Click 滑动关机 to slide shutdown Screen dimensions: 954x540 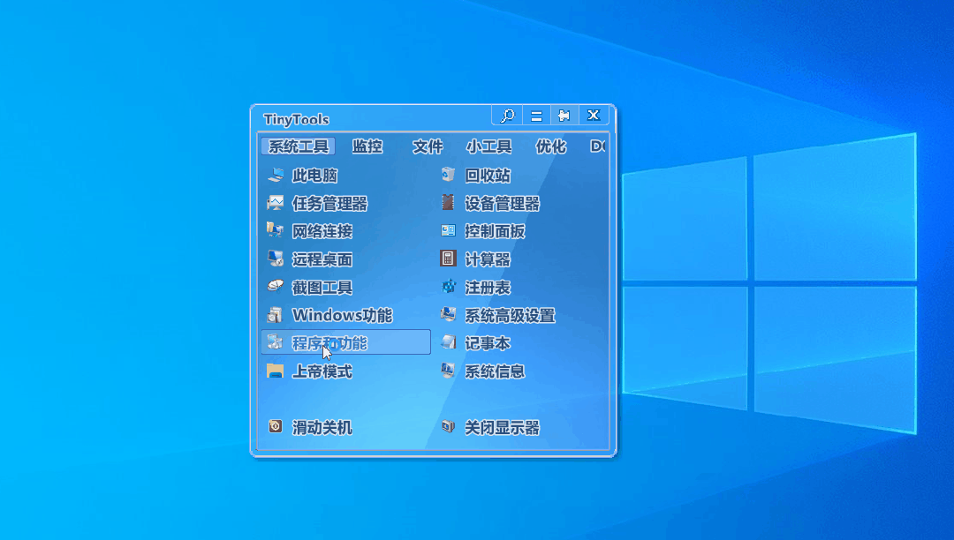(322, 427)
